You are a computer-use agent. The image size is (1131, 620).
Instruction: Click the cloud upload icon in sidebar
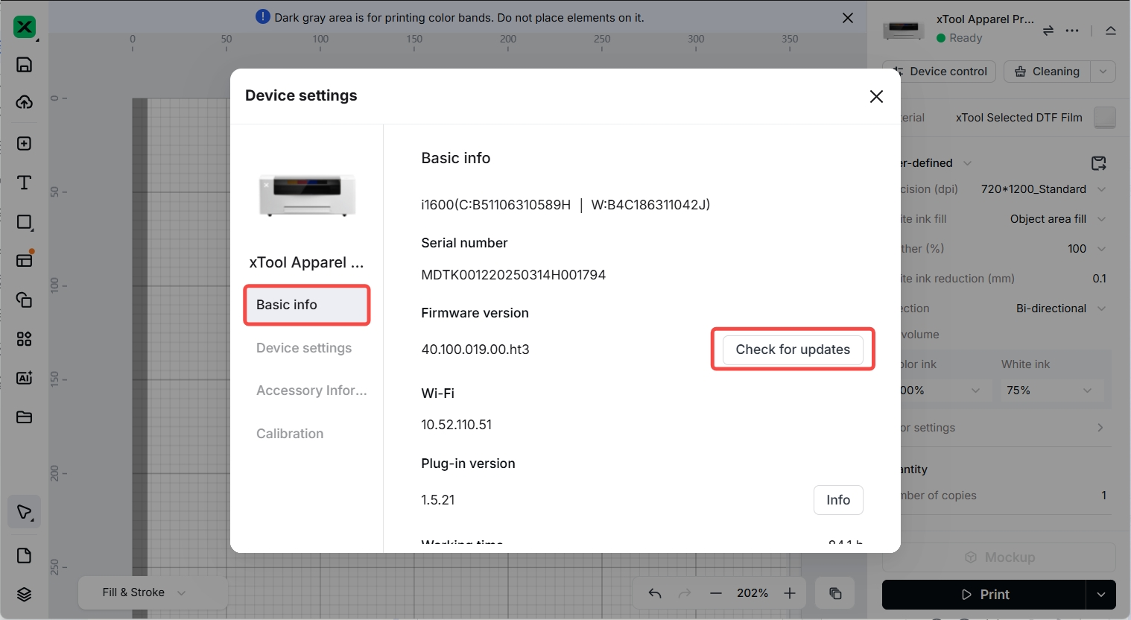[x=25, y=102]
